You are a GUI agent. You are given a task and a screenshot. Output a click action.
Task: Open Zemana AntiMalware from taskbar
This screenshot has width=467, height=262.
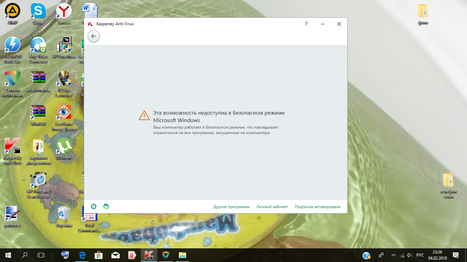coord(166,255)
